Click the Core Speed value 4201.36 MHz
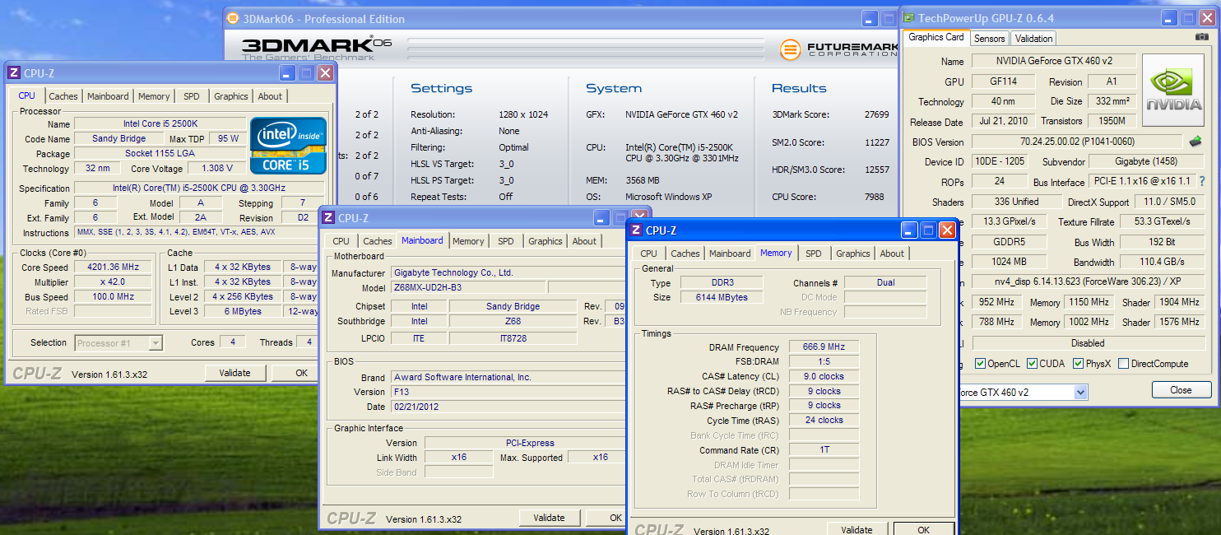 click(113, 267)
